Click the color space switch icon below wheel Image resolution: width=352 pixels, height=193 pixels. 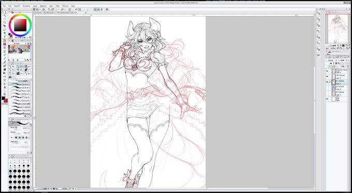[30, 37]
